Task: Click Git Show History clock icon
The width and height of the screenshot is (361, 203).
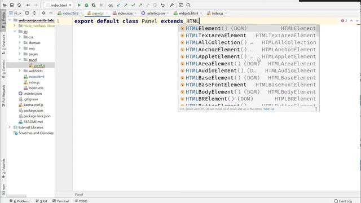Action: (x=155, y=5)
